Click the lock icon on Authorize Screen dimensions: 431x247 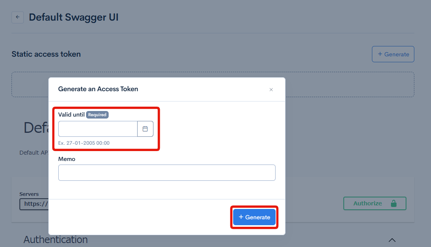(x=393, y=203)
